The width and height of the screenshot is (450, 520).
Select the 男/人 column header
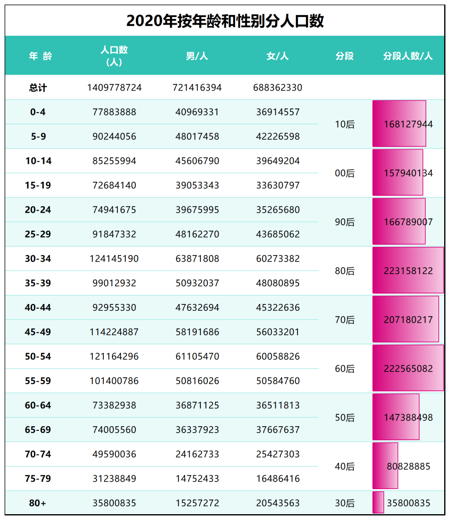click(x=197, y=56)
